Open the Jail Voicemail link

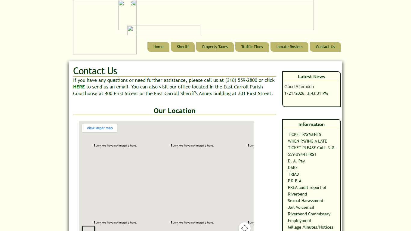point(301,207)
